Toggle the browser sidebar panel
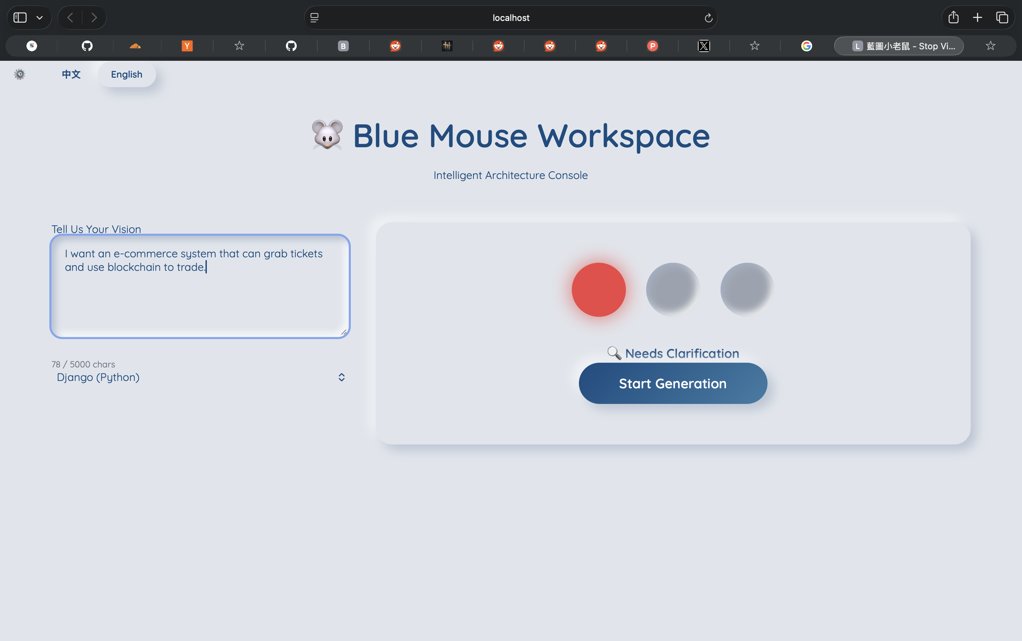The image size is (1022, 641). pyautogui.click(x=20, y=17)
